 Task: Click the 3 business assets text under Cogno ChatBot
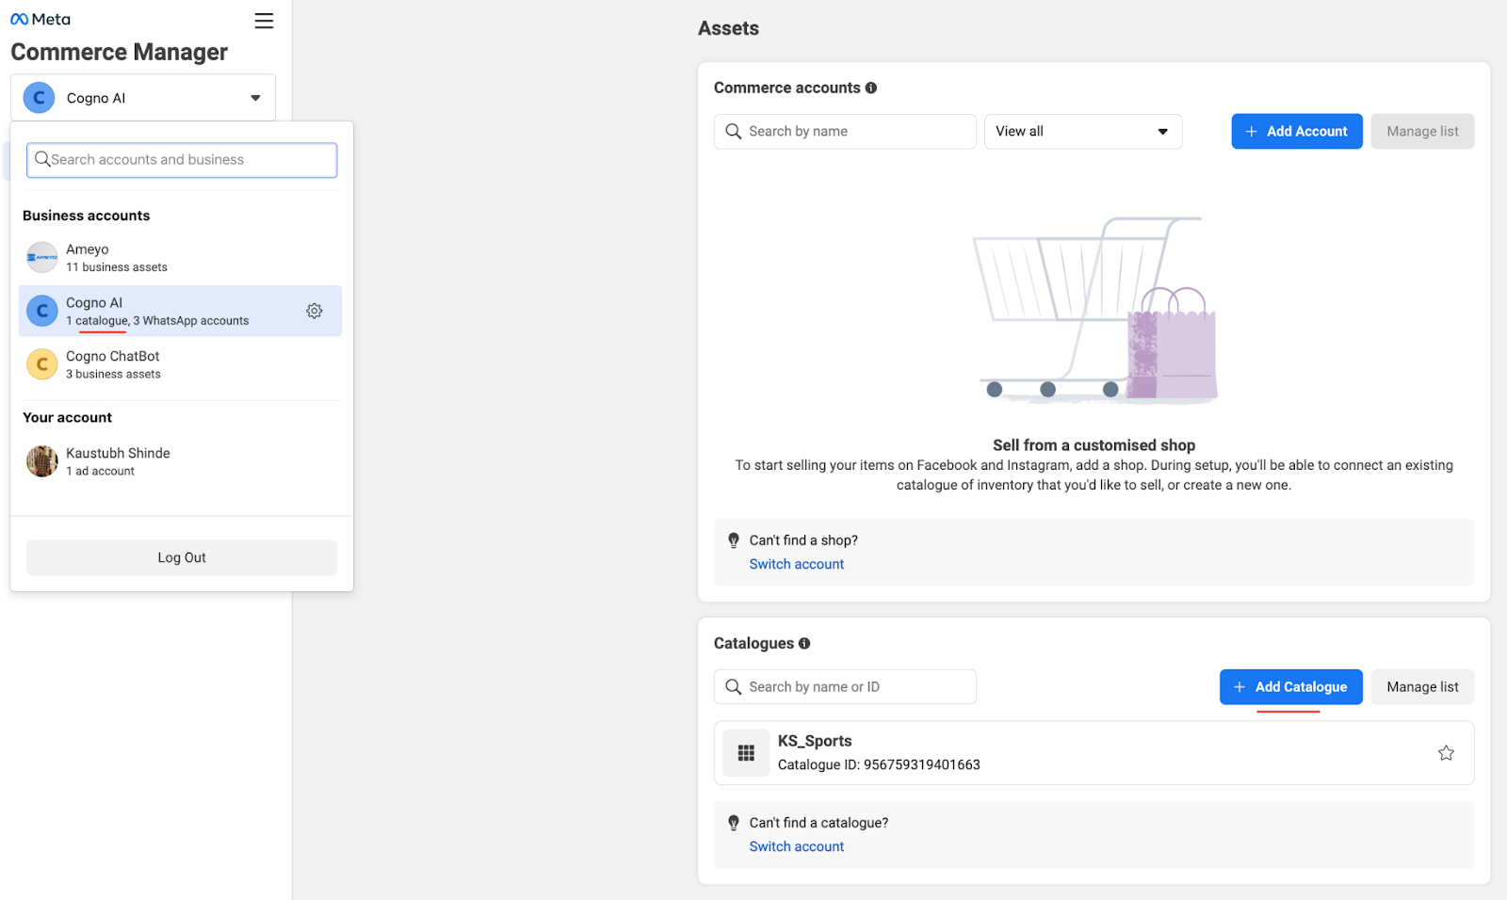[x=113, y=375]
